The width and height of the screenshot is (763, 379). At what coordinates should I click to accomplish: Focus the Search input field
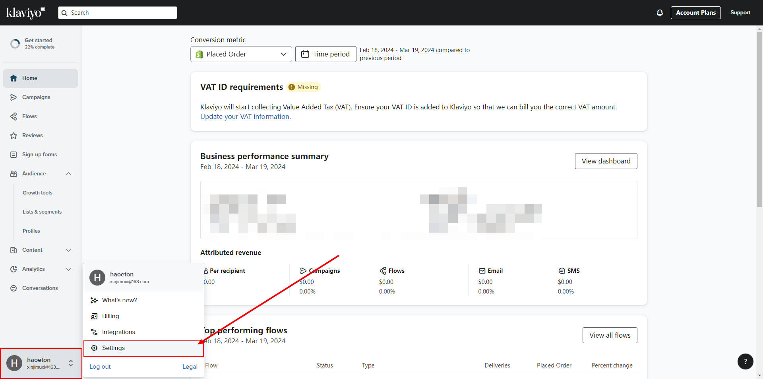tap(118, 13)
